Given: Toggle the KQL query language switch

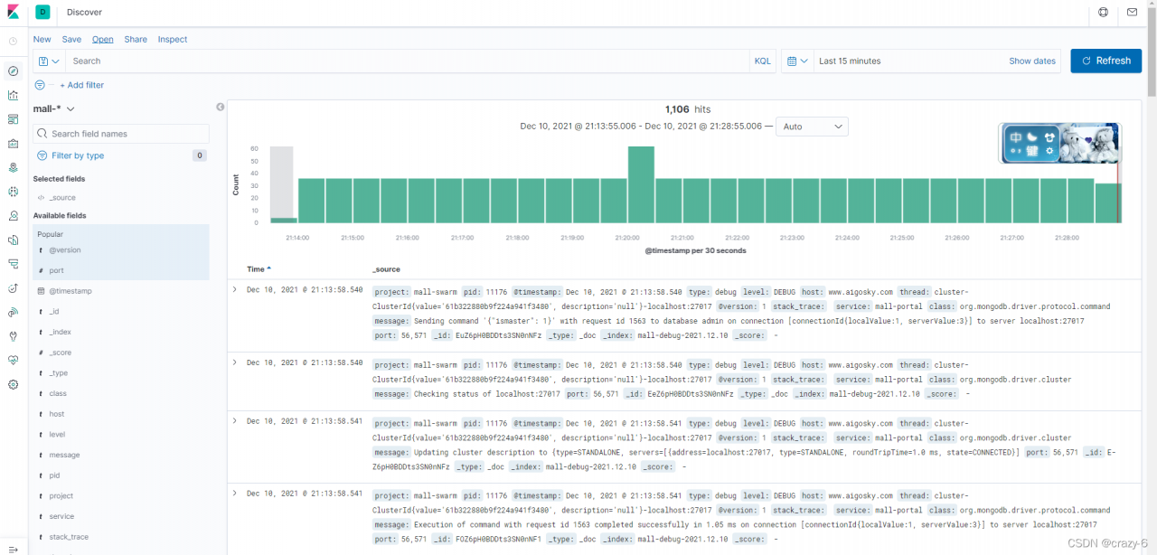Looking at the screenshot, I should (762, 61).
